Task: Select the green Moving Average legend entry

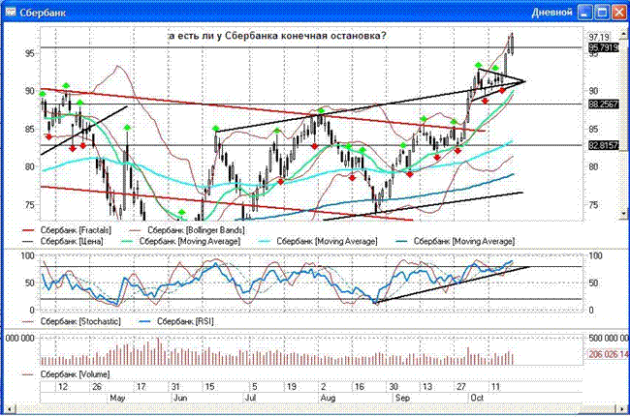Action: (180, 241)
